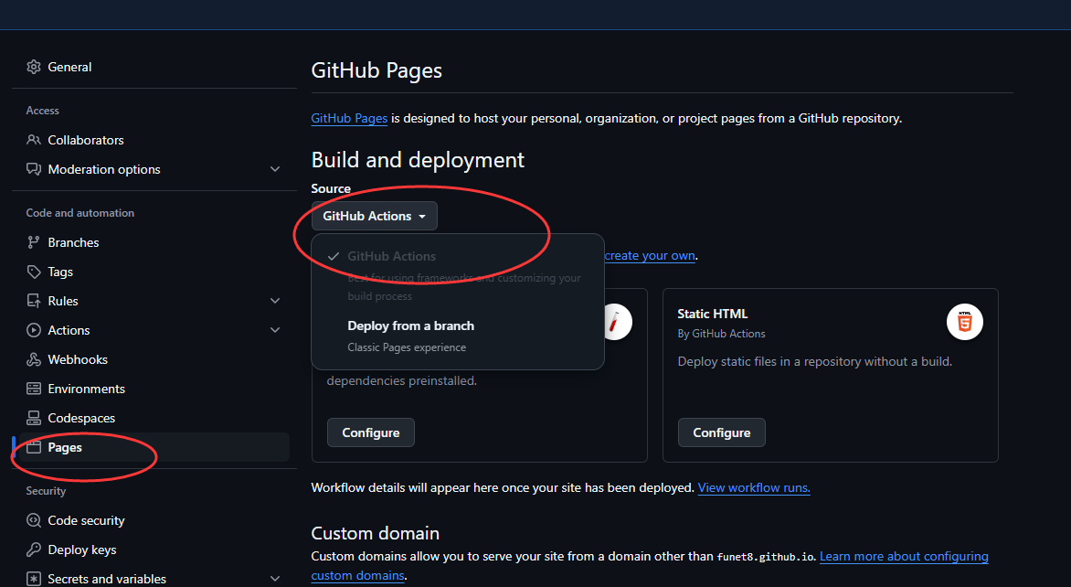Screen dimensions: 1071x587
Task: Click the Environments icon in sidebar
Action: pyautogui.click(x=34, y=389)
